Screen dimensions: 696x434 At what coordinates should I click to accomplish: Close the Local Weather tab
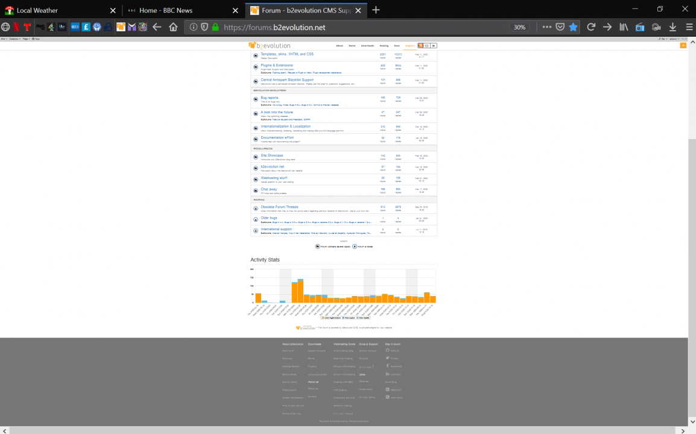pyautogui.click(x=113, y=10)
